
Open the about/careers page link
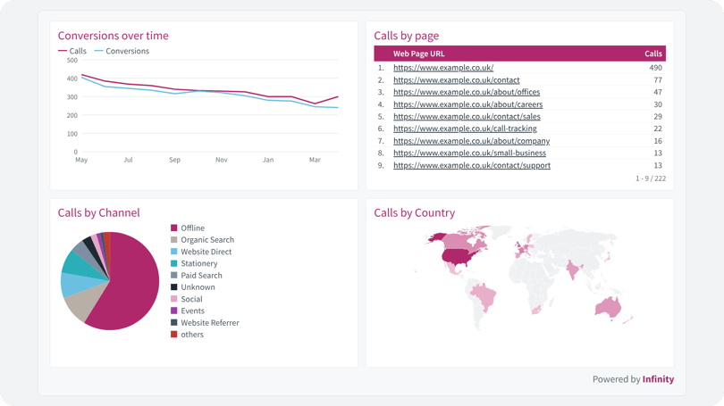467,104
